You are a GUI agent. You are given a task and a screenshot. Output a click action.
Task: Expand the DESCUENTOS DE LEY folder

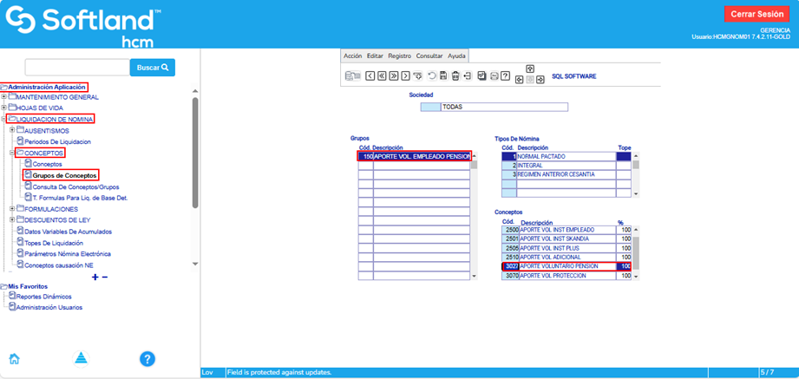tap(12, 220)
